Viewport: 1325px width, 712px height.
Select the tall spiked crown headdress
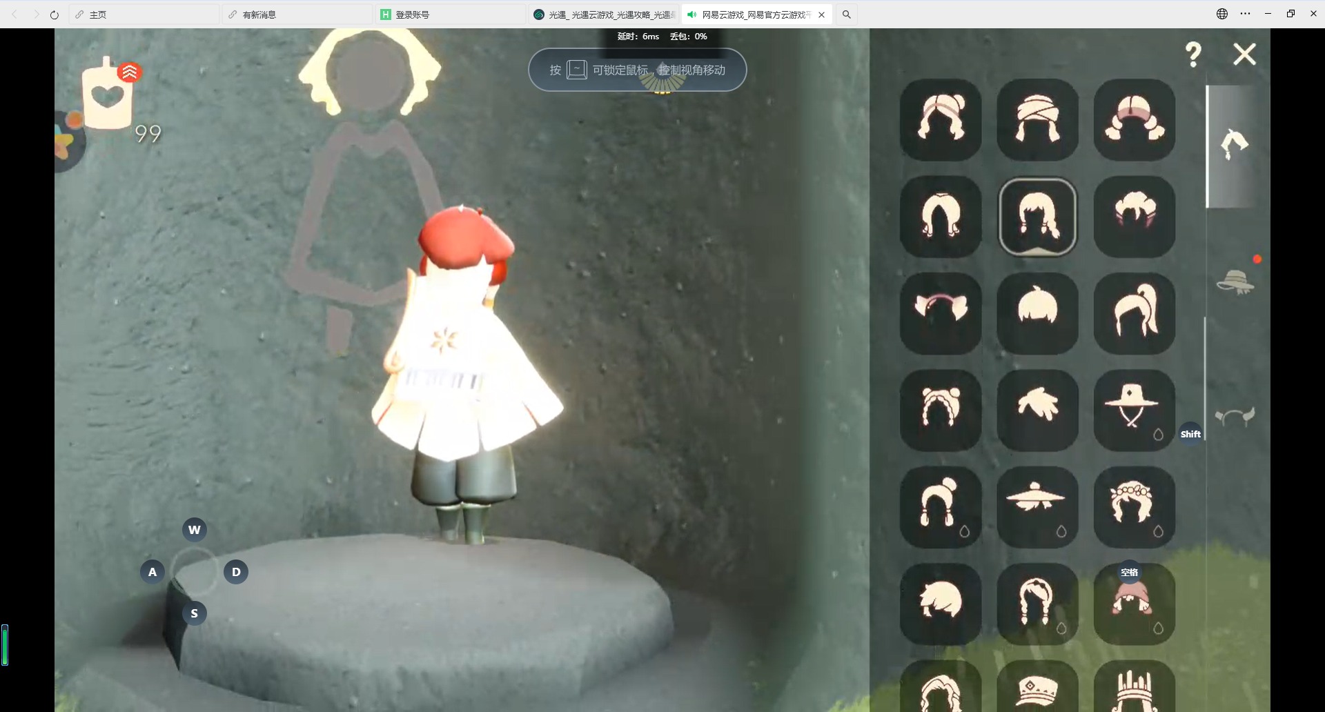coord(1135,686)
